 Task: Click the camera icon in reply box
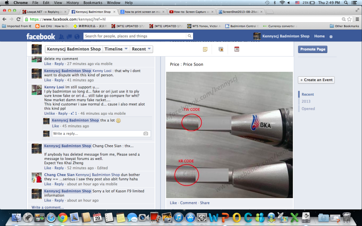[146, 134]
